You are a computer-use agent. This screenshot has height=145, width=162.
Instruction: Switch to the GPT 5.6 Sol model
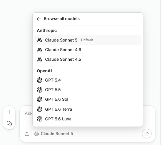88,99
